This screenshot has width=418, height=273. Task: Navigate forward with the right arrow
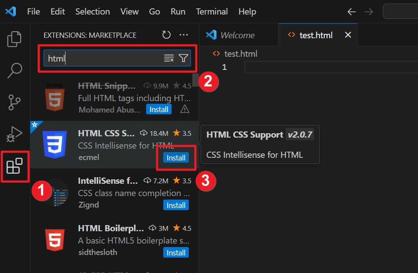pyautogui.click(x=369, y=12)
